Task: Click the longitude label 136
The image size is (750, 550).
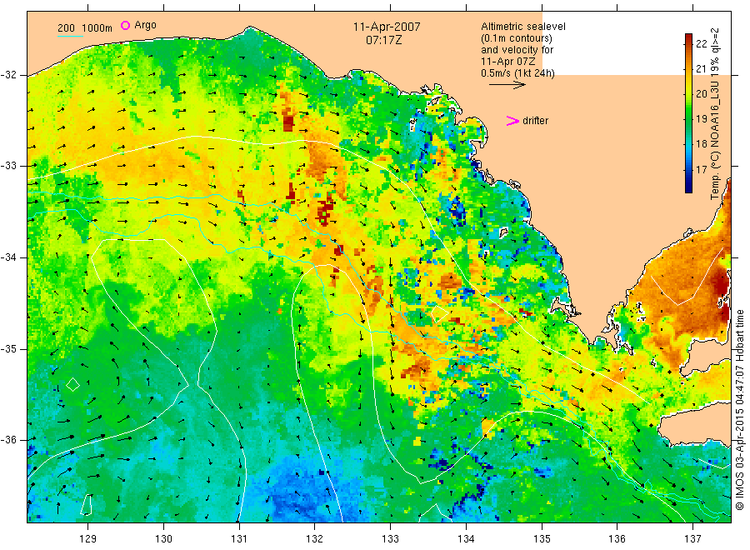Action: 617,539
